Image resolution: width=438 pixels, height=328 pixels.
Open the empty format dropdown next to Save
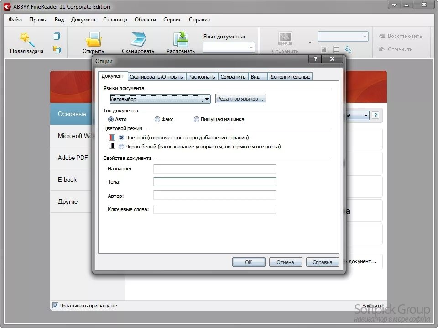343,37
